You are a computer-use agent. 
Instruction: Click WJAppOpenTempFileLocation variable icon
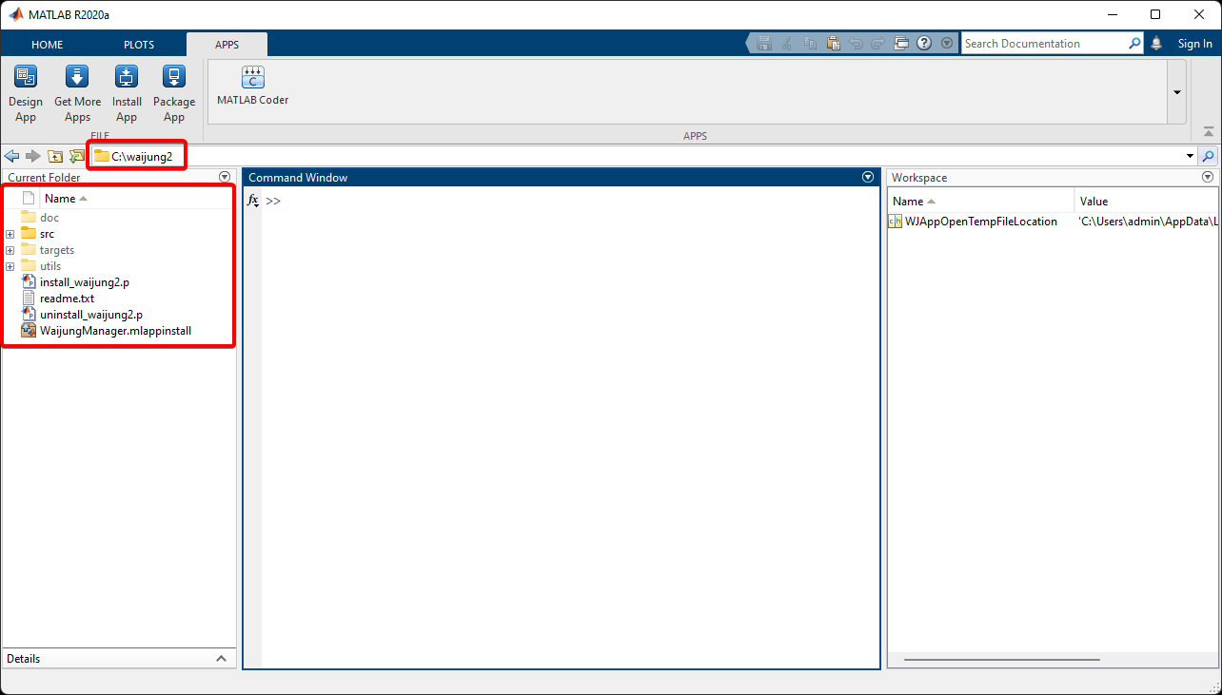coord(895,222)
